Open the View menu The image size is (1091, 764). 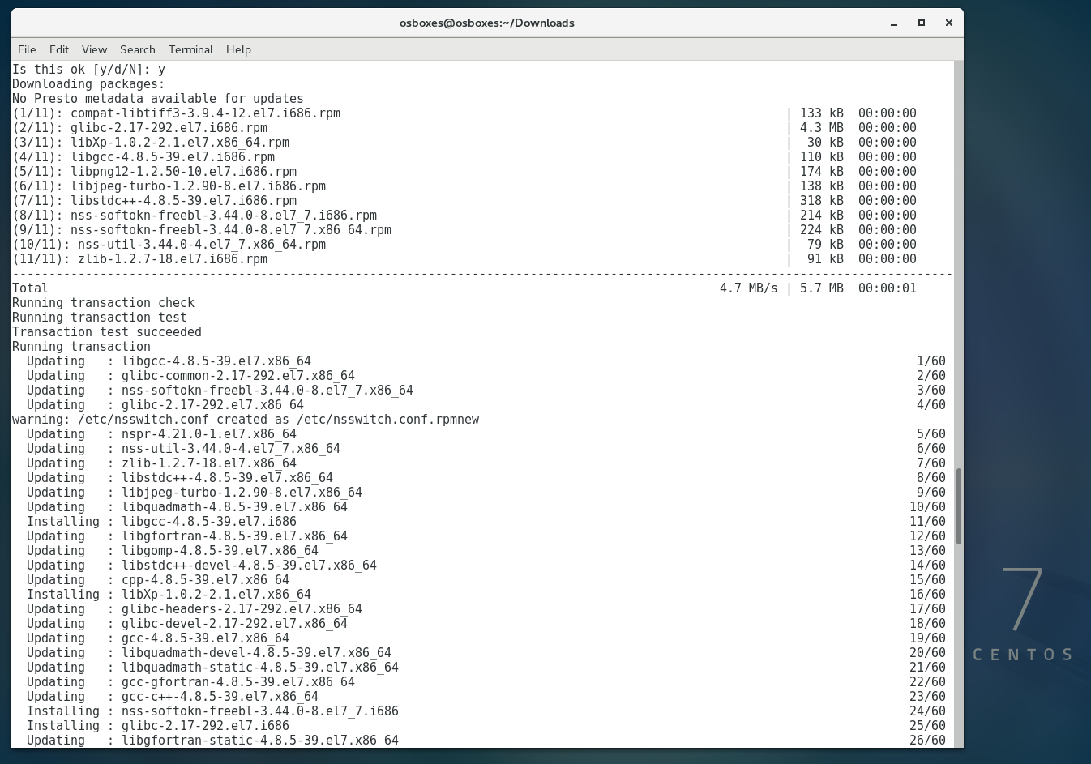click(x=94, y=49)
